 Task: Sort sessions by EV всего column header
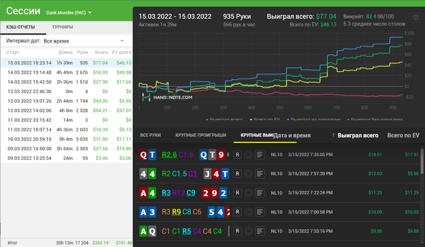[121, 53]
